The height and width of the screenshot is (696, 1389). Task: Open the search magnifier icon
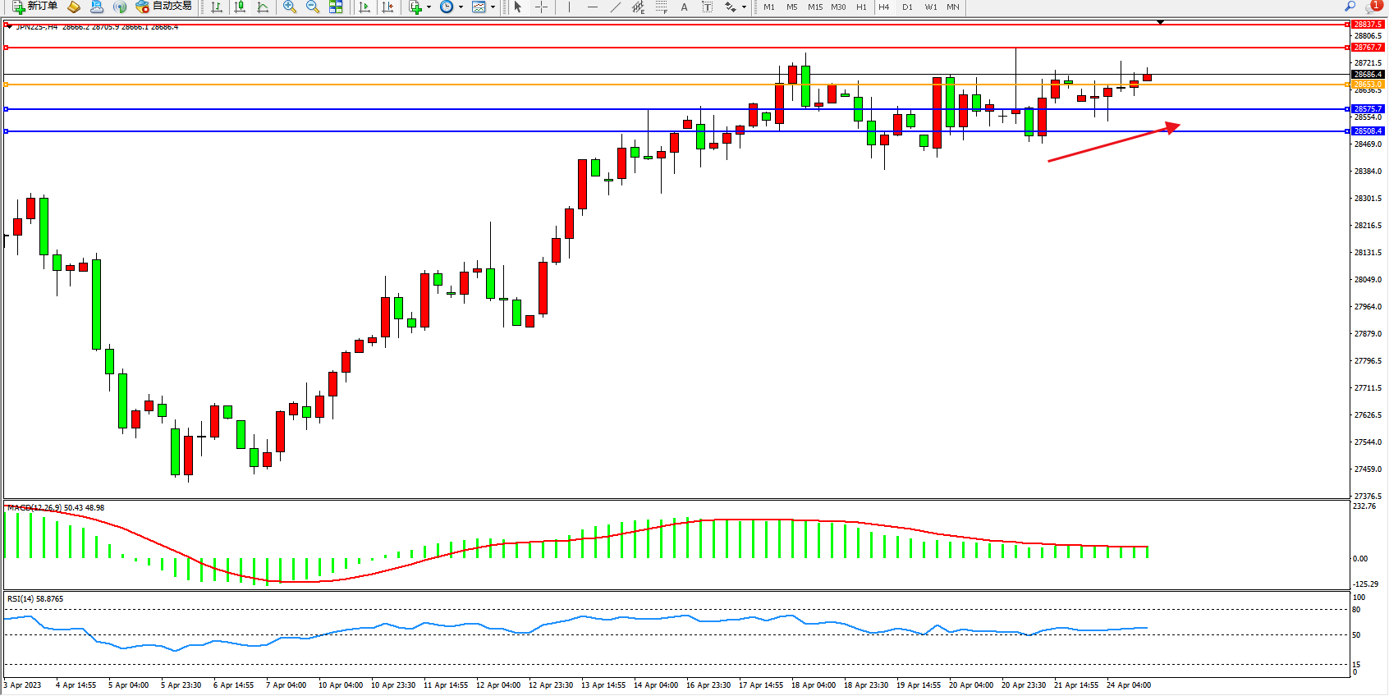(1350, 7)
